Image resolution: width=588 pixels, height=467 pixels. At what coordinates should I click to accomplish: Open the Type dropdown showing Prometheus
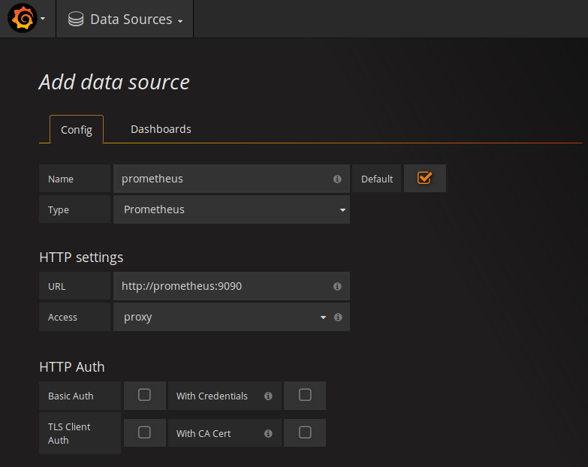231,209
